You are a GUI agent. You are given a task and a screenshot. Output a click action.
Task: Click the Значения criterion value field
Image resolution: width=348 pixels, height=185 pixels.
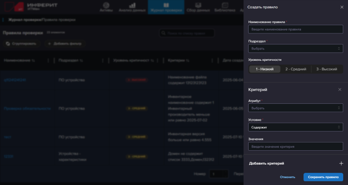click(295, 147)
